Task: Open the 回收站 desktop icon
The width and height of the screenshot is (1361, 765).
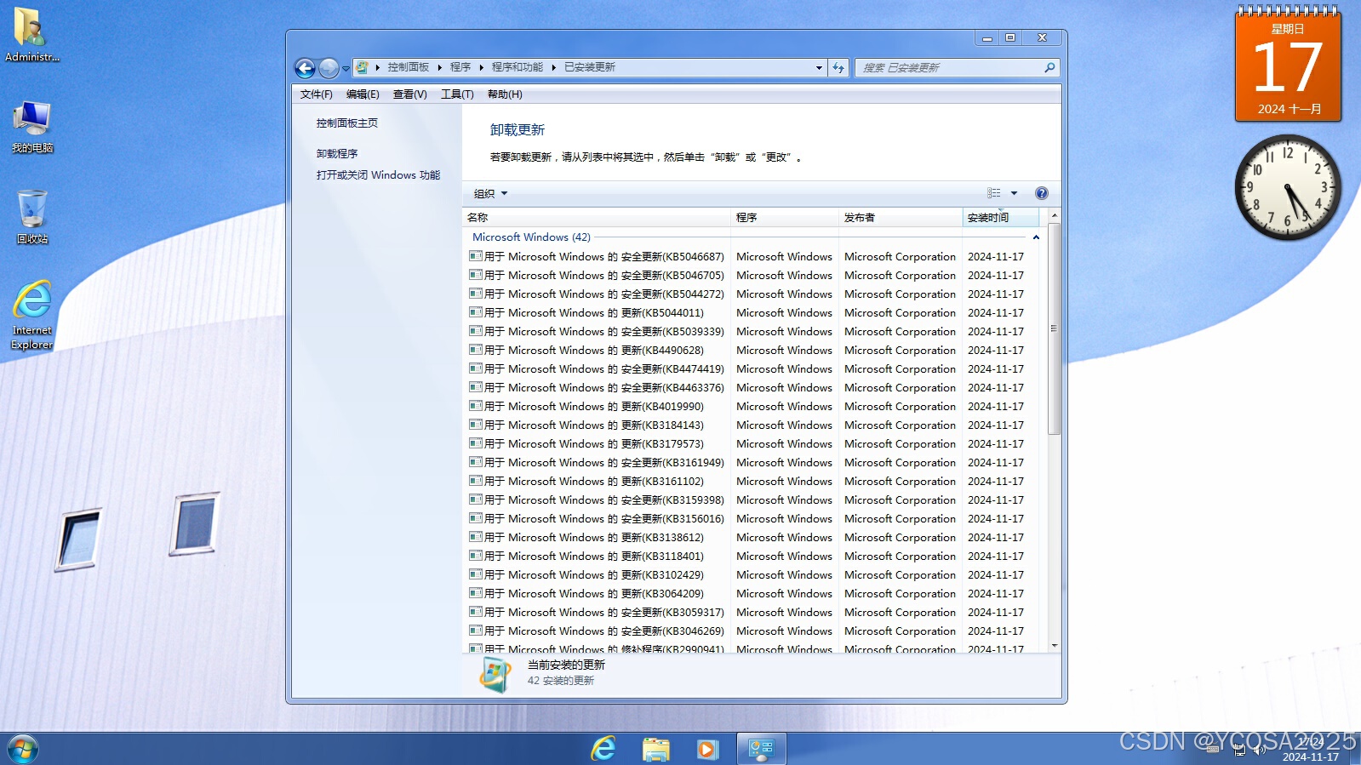Action: pos(32,217)
